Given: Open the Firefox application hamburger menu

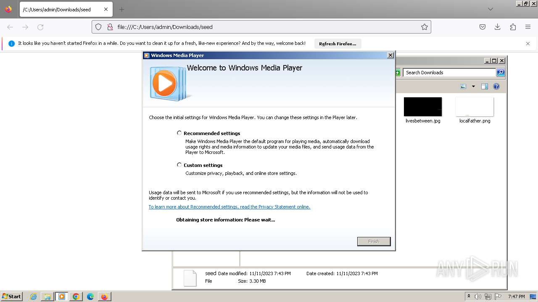Looking at the screenshot, I should [x=528, y=27].
